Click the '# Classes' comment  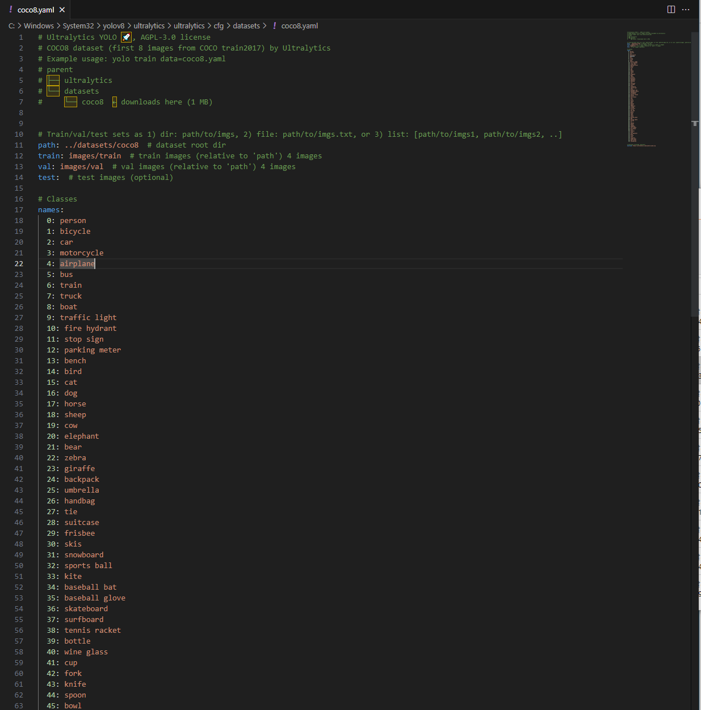coord(57,199)
